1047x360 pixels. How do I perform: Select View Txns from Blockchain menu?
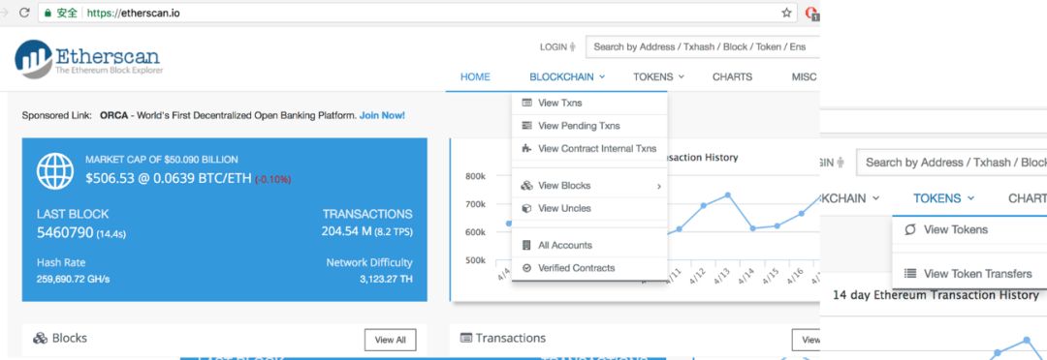point(589,103)
